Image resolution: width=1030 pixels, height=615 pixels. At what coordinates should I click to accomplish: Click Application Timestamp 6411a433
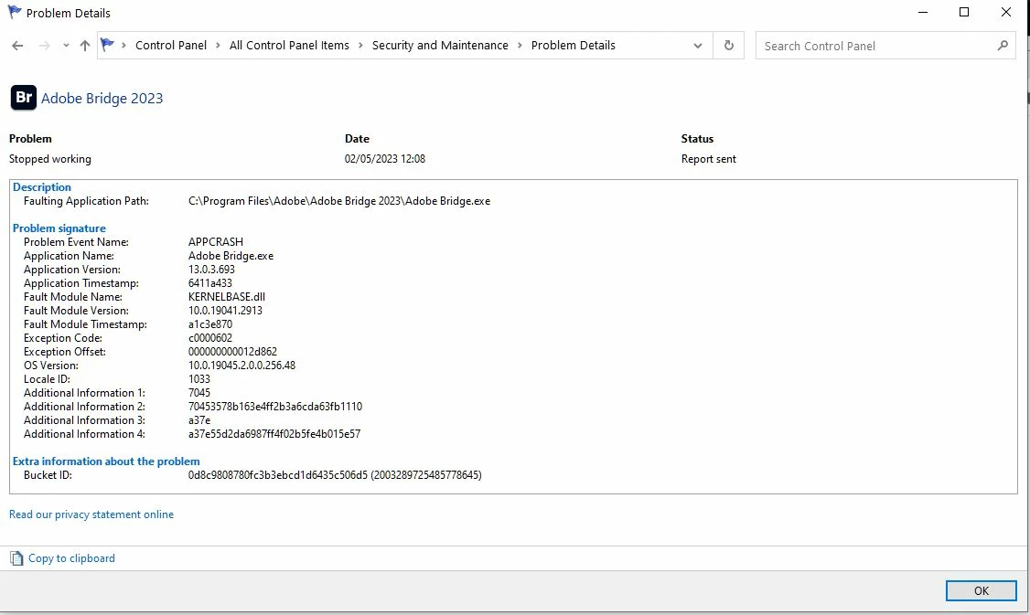(x=210, y=283)
